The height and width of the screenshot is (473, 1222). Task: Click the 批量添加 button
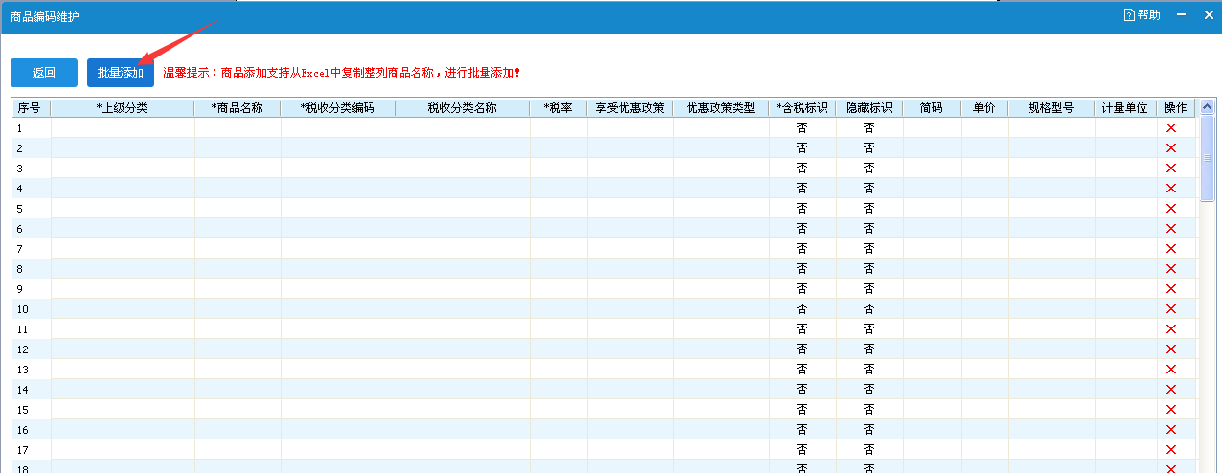click(x=121, y=73)
